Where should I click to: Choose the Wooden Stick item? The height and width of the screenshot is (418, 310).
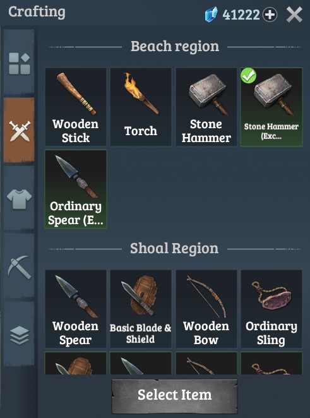pyautogui.click(x=76, y=107)
